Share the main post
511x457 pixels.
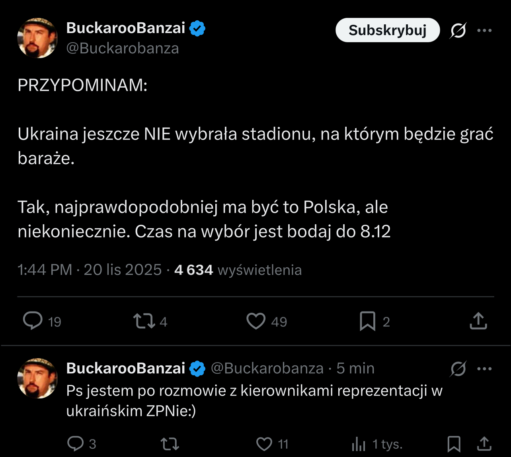coord(478,321)
